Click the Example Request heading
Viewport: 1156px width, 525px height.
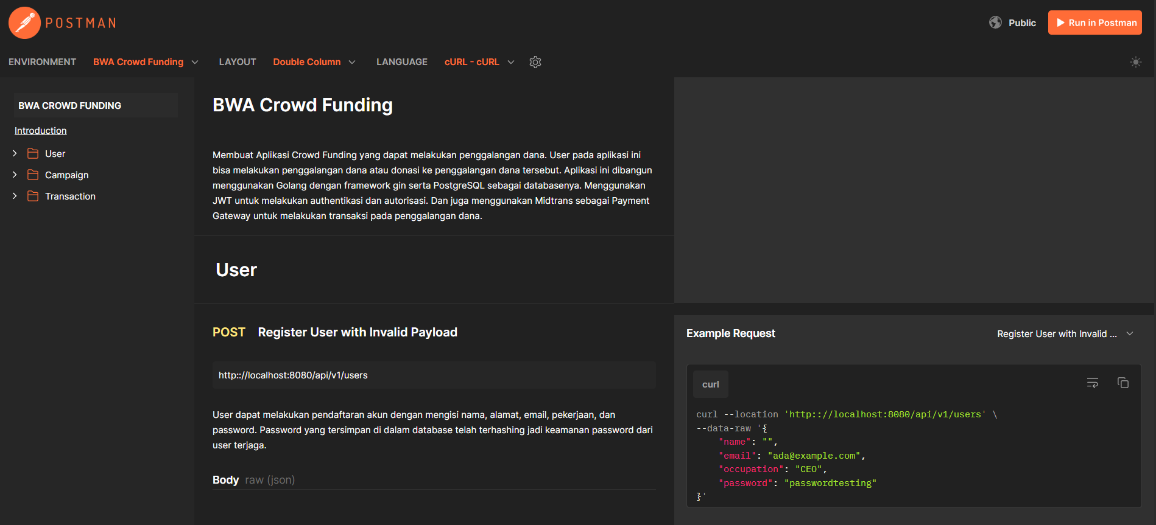click(731, 333)
